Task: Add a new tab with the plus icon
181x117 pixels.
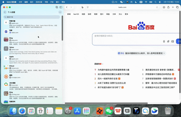Action: coord(173,7)
